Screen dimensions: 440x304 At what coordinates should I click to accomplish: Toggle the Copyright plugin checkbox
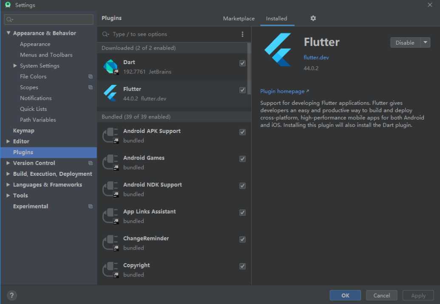[x=242, y=266]
